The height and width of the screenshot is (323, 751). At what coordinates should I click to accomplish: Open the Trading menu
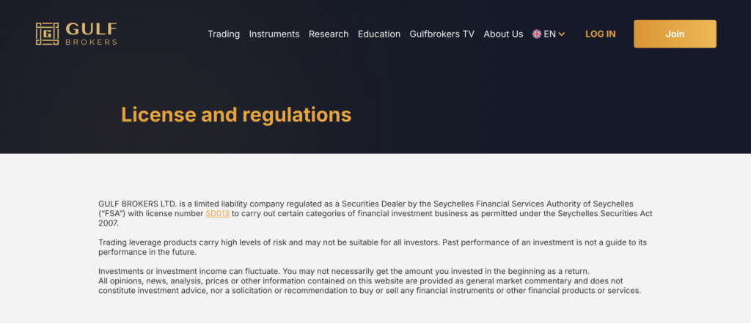224,34
